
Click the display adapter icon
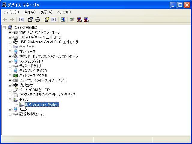point(16,71)
